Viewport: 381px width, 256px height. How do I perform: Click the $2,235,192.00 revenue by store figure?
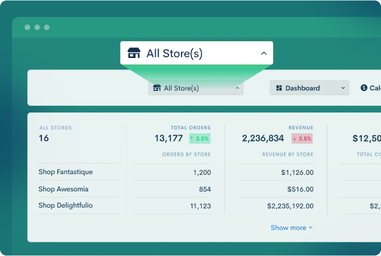tap(290, 205)
